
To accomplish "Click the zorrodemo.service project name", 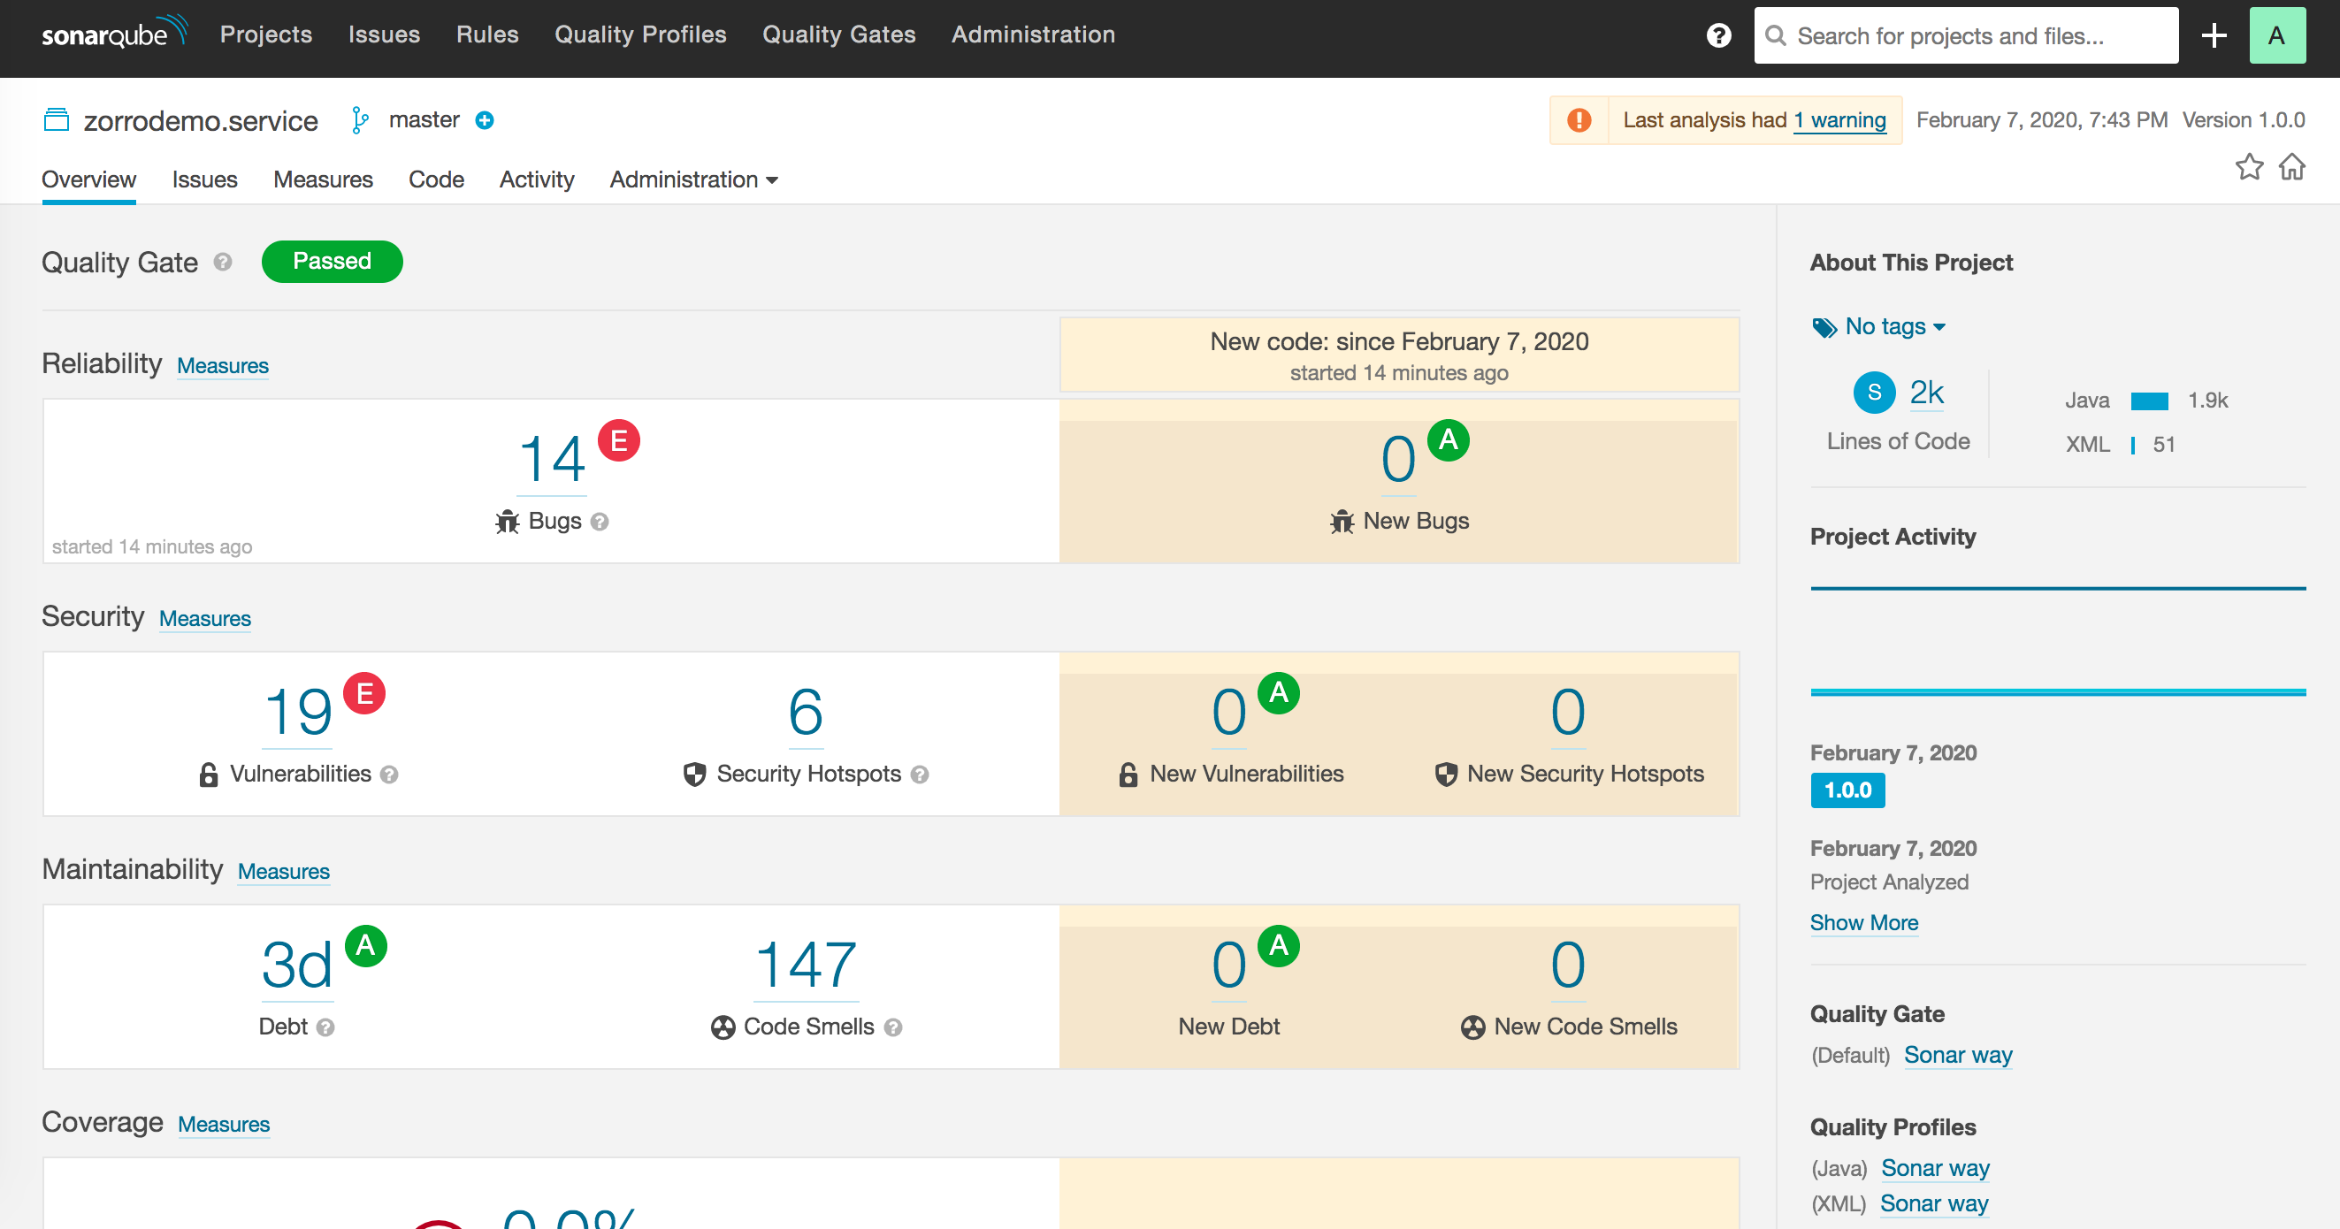I will (x=202, y=121).
